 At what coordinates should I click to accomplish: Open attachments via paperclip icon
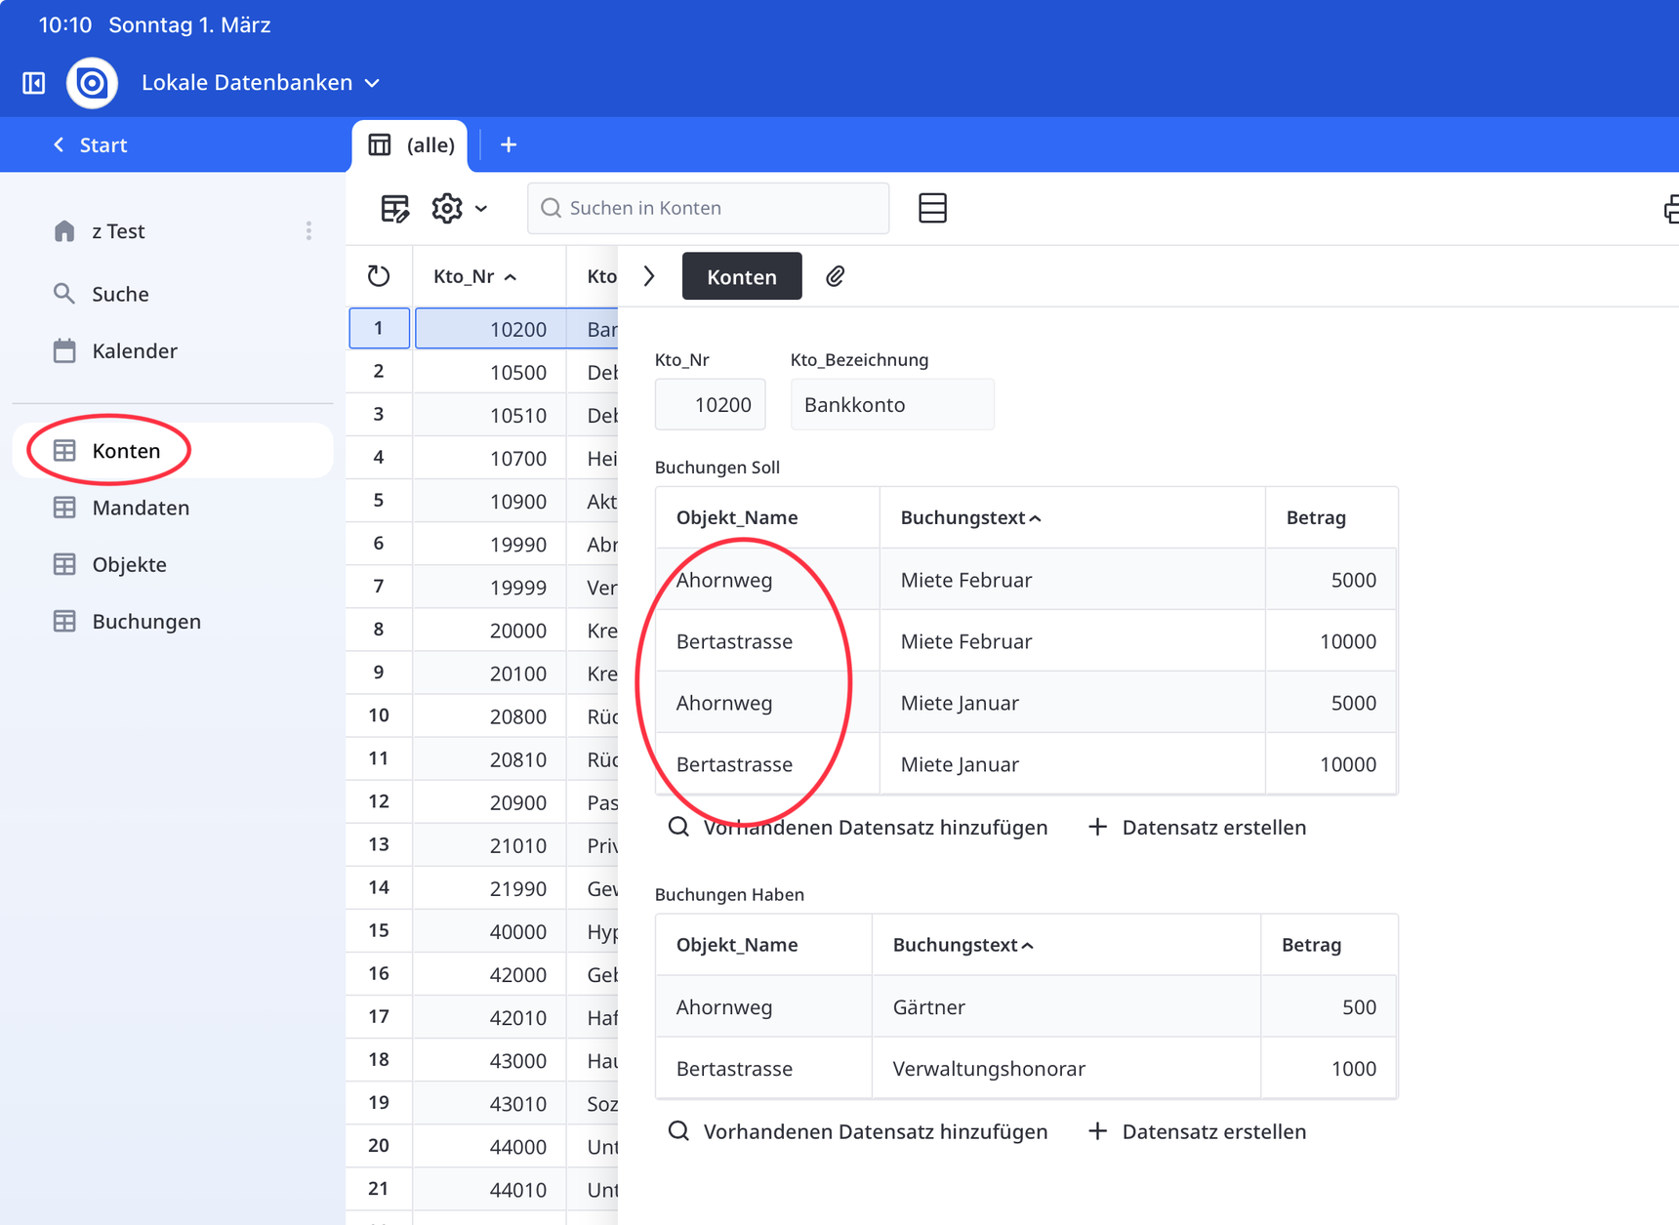coord(835,276)
